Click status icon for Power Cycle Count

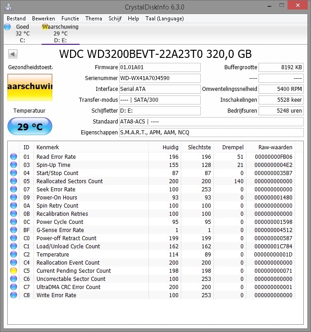[14, 222]
